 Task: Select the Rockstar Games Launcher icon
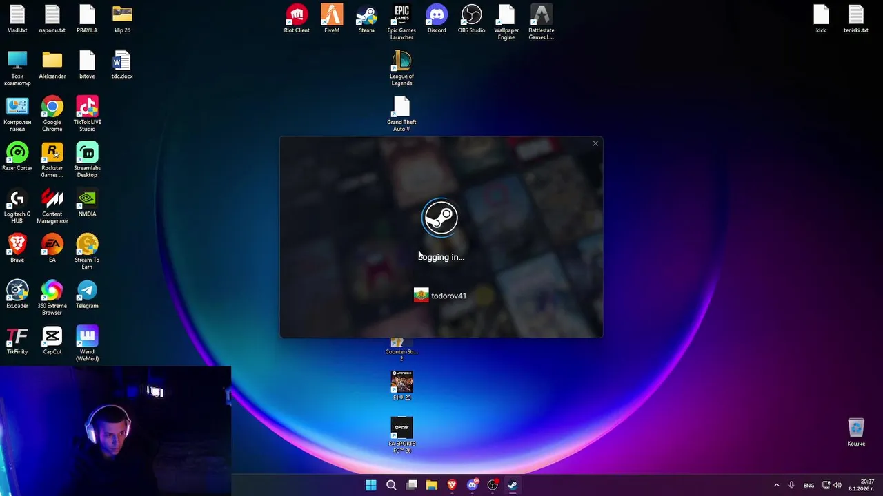click(52, 160)
